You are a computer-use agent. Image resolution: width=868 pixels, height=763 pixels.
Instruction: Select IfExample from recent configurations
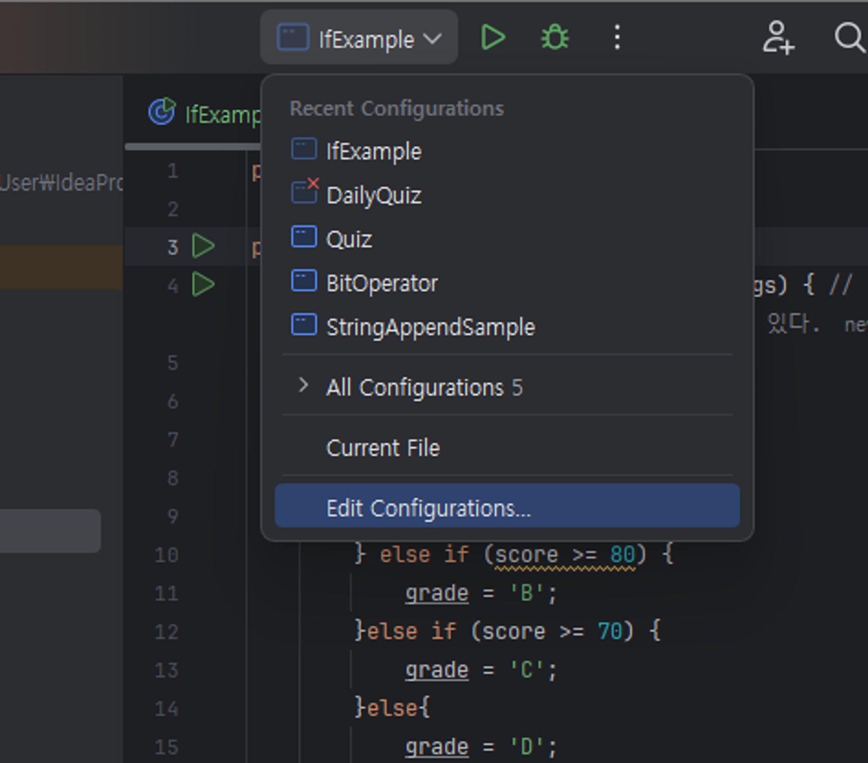pos(373,151)
